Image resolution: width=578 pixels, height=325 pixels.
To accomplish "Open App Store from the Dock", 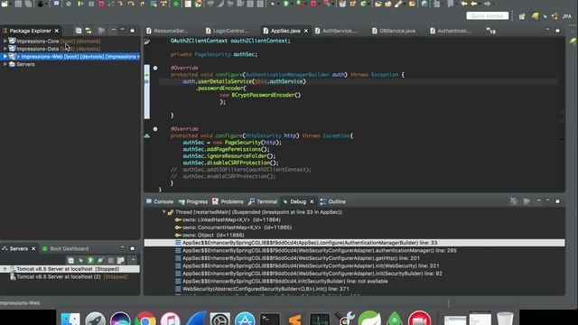I will coord(245,320).
